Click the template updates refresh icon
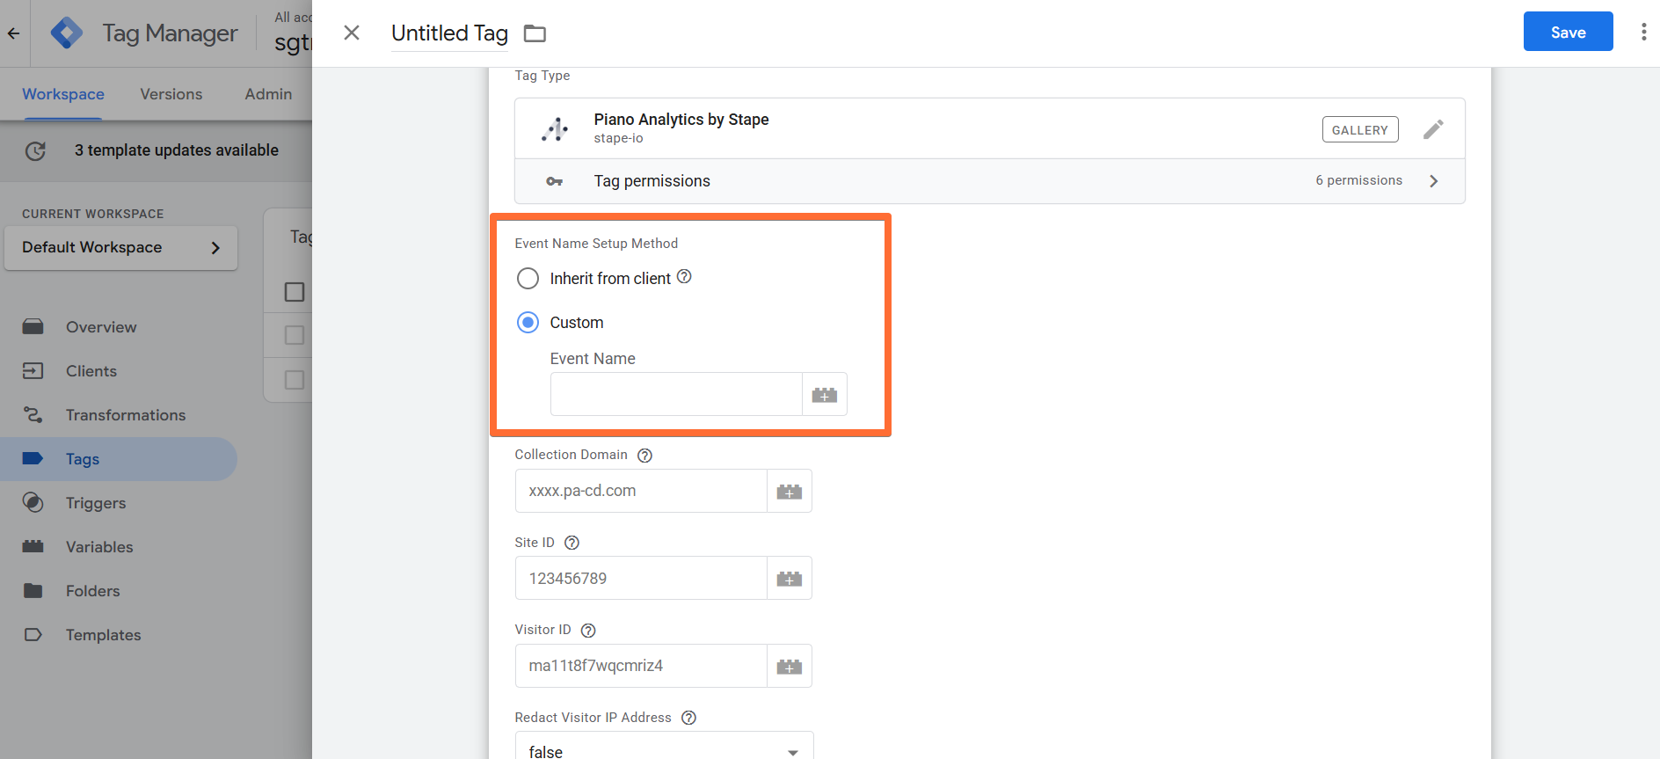Screen dimensions: 1660x759 (x=35, y=150)
